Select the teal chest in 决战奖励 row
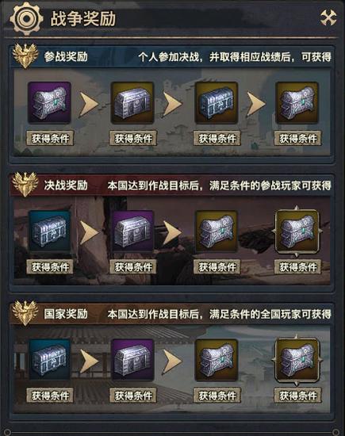Screen dimensions: 345x436 49,231
